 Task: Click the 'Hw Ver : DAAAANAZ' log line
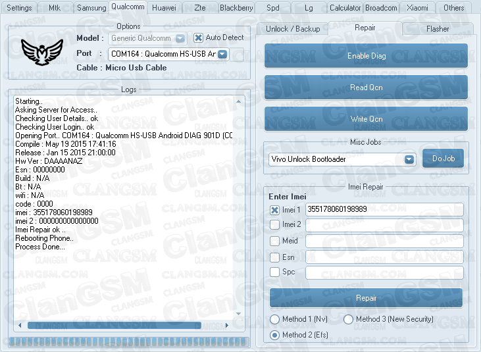(x=49, y=161)
